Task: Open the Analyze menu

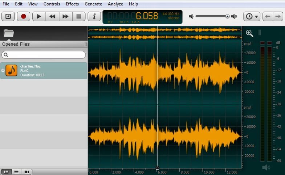Action: (115, 4)
